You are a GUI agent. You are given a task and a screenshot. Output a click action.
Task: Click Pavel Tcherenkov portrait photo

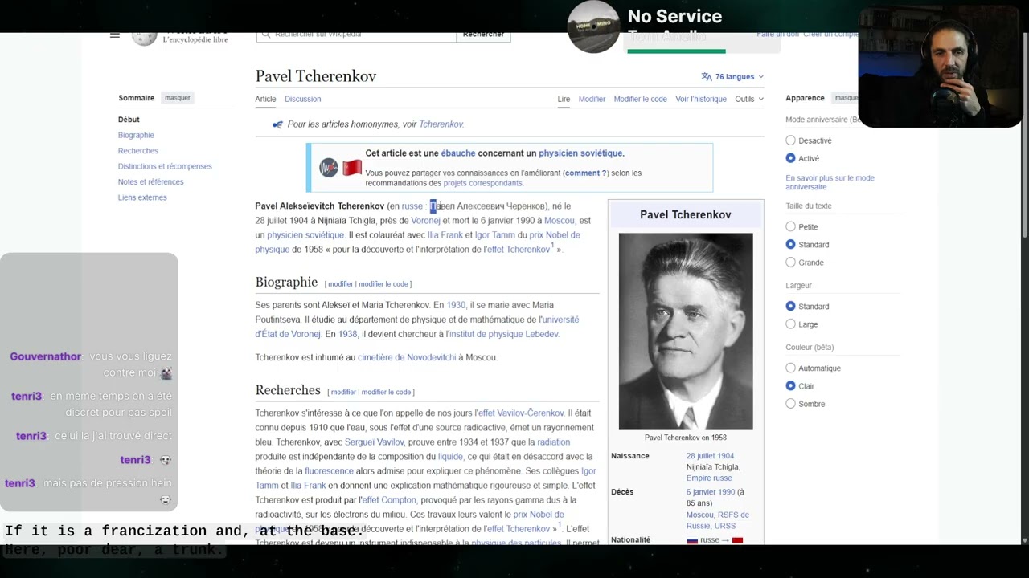tap(686, 332)
